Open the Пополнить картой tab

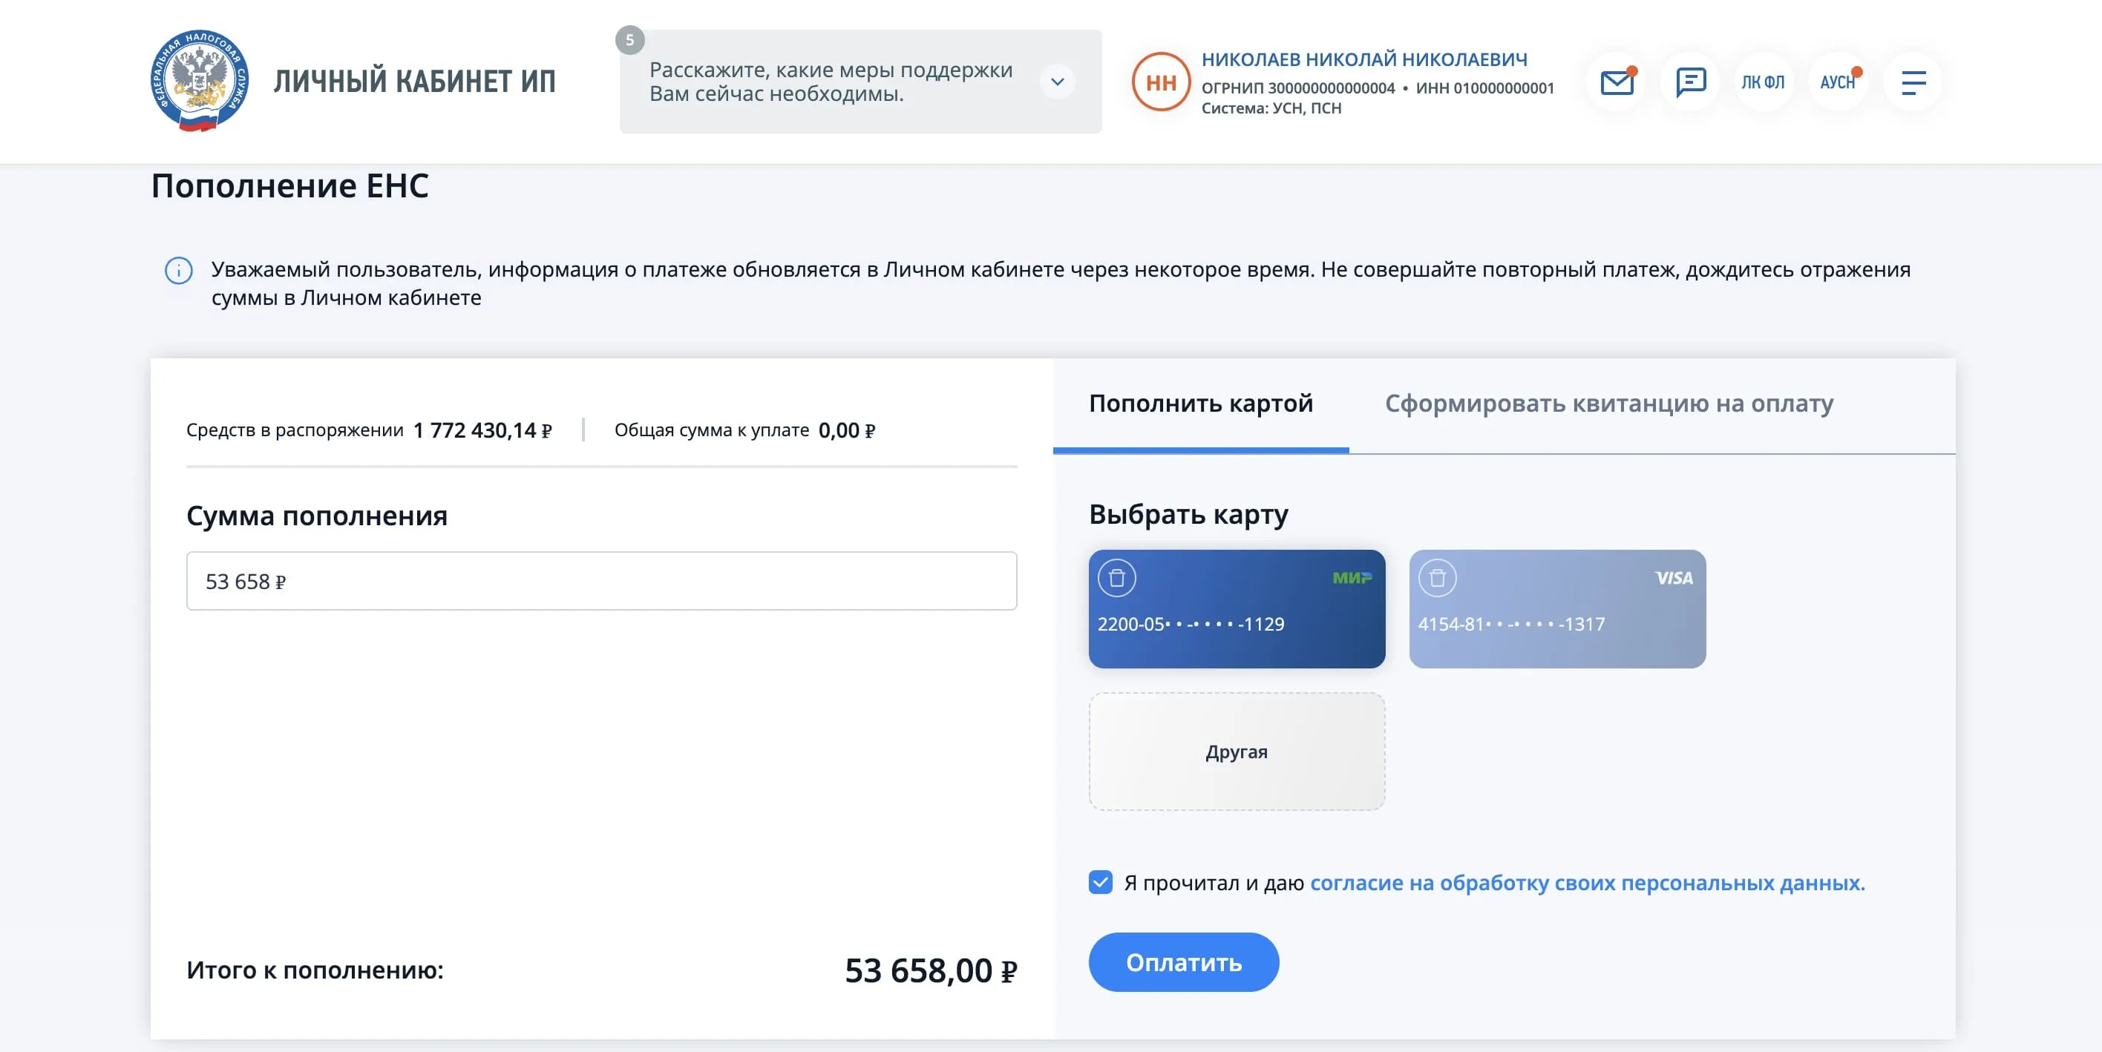[x=1200, y=404]
